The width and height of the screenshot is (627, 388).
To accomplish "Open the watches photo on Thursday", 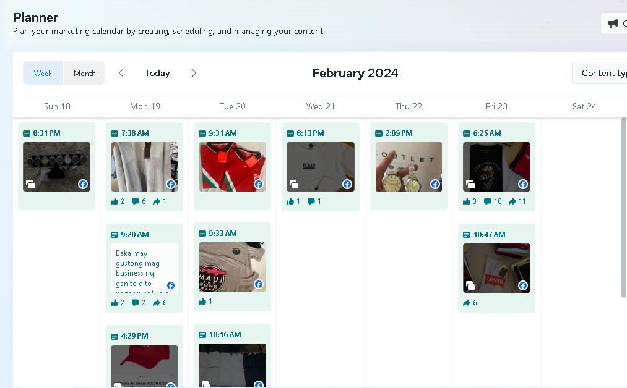I will coord(409,167).
